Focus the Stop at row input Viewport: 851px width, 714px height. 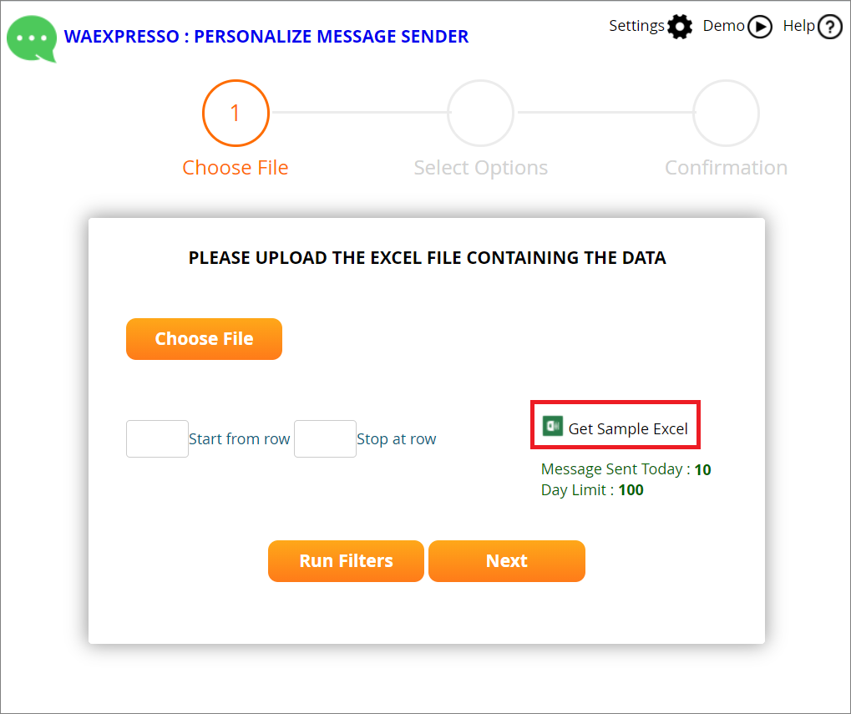(x=325, y=438)
